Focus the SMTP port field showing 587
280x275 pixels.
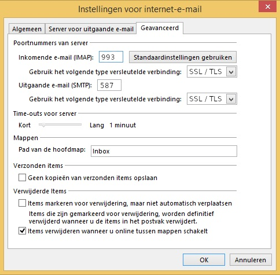(x=109, y=85)
